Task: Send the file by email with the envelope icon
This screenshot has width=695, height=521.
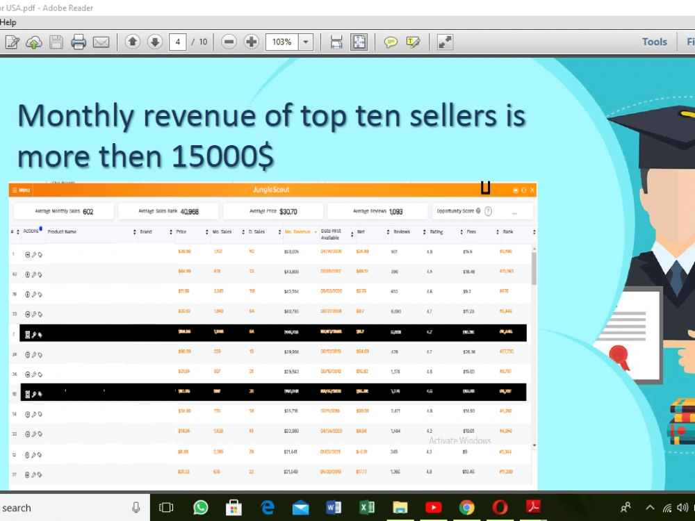Action: (x=101, y=42)
